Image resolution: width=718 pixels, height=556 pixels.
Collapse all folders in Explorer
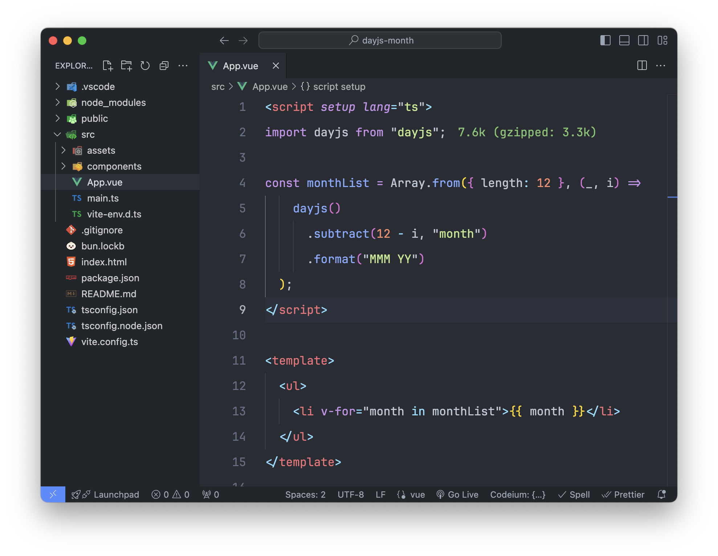[x=164, y=66]
